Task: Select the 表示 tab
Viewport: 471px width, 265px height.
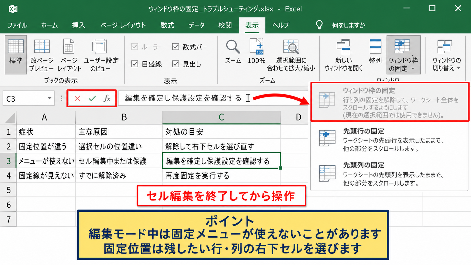Action: pos(252,25)
